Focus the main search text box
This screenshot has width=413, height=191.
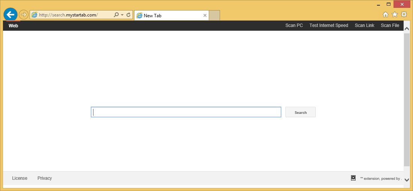(x=186, y=112)
